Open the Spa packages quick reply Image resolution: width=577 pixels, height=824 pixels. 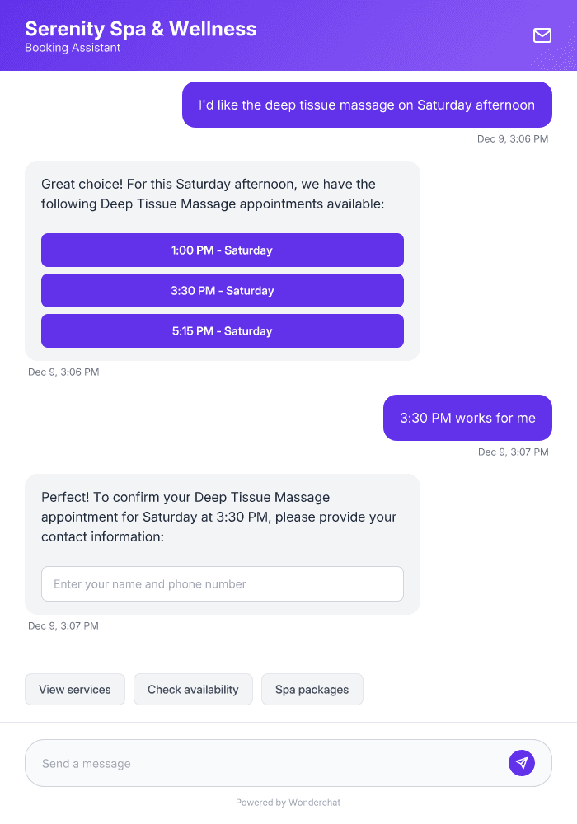312,689
